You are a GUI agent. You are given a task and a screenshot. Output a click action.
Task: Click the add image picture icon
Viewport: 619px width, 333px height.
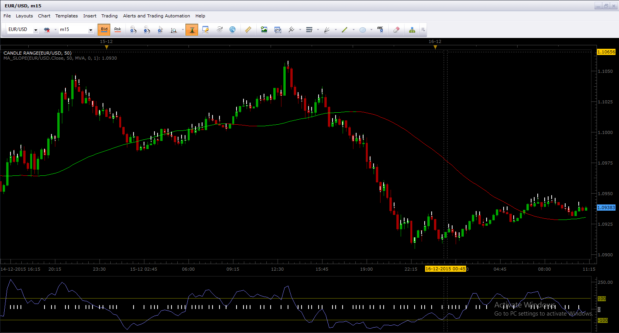click(264, 30)
